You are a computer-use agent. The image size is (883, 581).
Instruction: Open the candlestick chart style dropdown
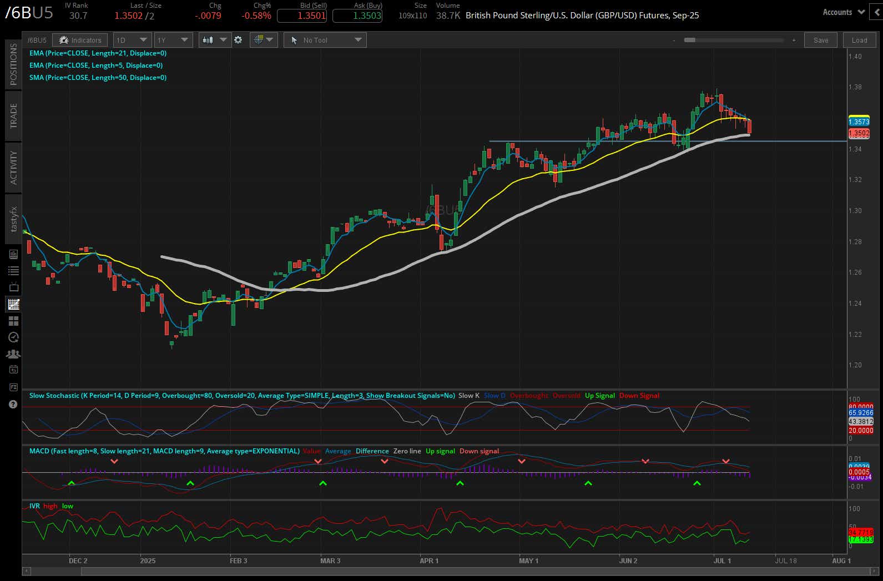pos(215,40)
